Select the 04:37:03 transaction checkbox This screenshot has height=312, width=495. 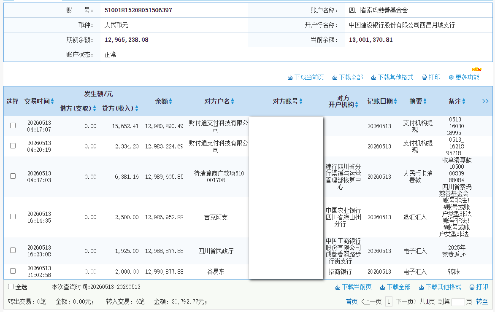[13, 176]
